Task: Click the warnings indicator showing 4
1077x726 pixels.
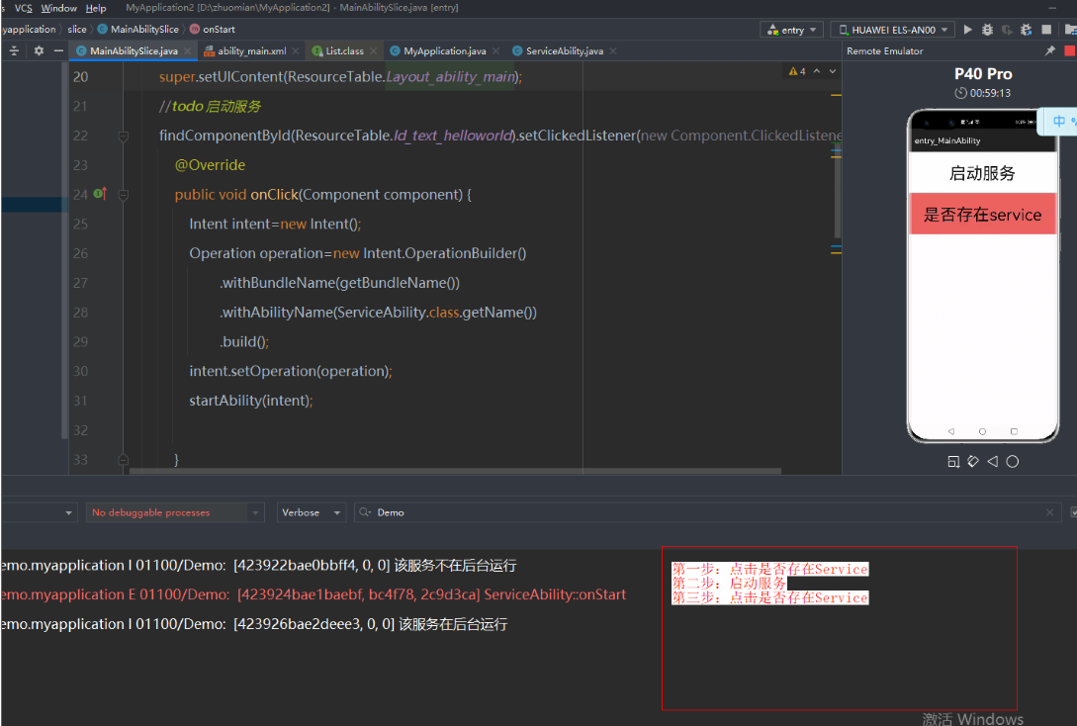Action: [797, 71]
